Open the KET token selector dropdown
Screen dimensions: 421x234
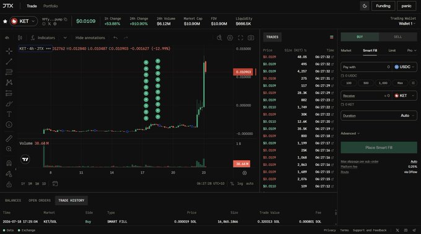[x=24, y=21]
